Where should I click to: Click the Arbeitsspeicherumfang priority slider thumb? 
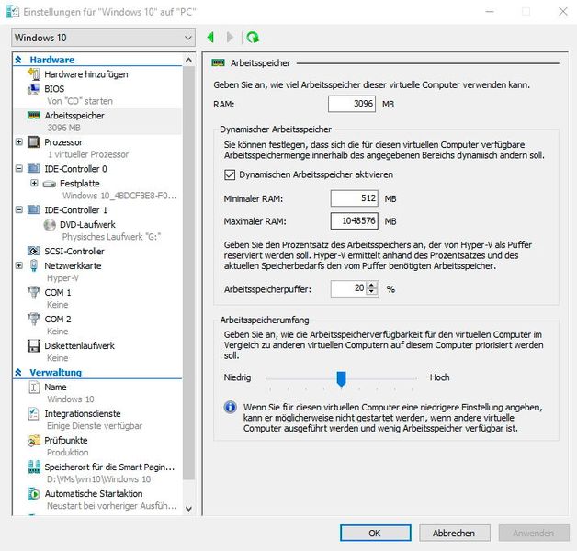[342, 378]
